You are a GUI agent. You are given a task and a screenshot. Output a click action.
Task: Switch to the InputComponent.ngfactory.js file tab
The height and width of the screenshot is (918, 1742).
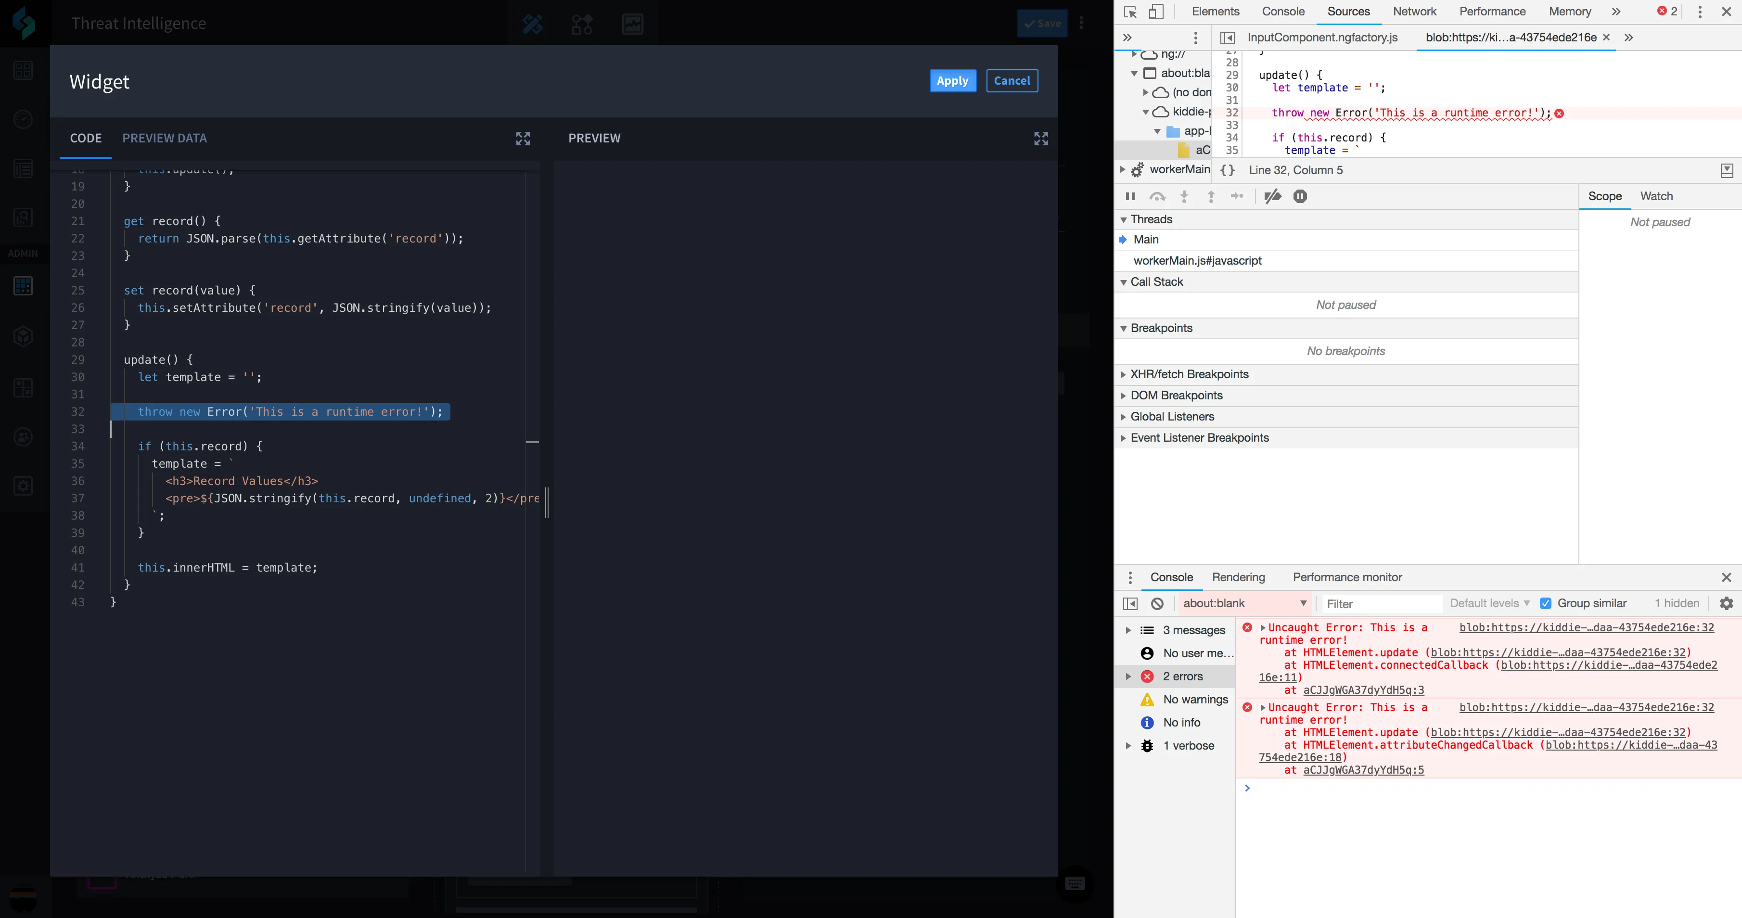pos(1322,38)
